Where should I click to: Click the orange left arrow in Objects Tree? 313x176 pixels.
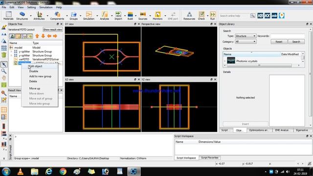[x=49, y=36]
